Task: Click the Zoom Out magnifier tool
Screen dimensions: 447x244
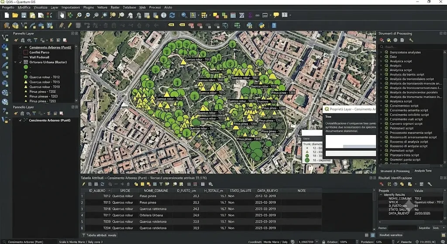Action: (87, 15)
